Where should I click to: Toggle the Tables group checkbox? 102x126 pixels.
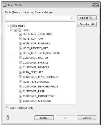coord(15,30)
